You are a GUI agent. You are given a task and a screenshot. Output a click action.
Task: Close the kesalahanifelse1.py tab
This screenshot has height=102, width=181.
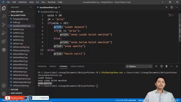(x=59, y=7)
